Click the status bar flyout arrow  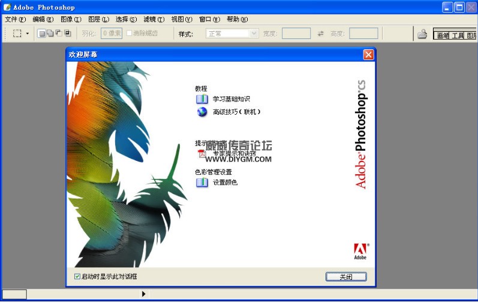click(143, 294)
